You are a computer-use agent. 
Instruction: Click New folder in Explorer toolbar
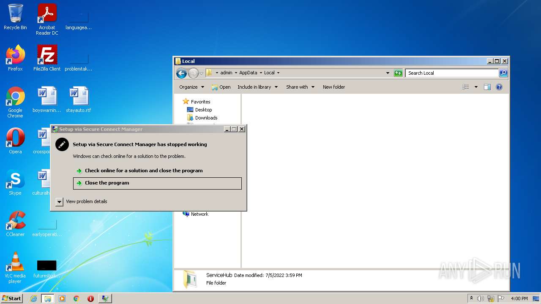tap(334, 87)
